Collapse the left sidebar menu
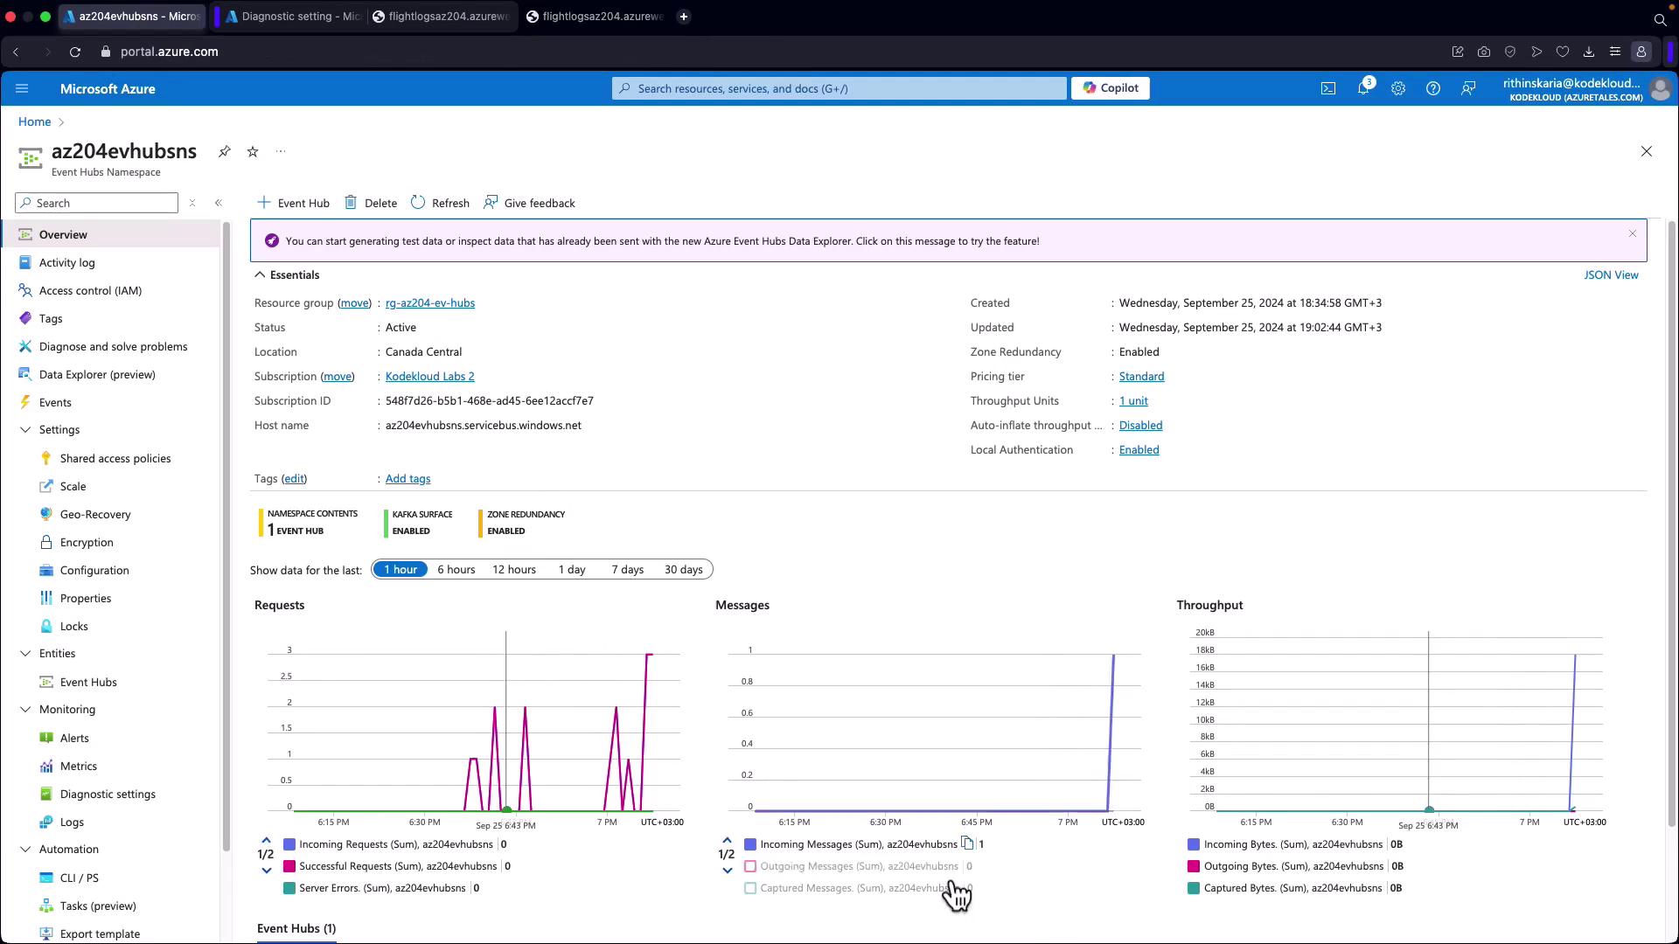Image resolution: width=1679 pixels, height=944 pixels. pos(219,203)
